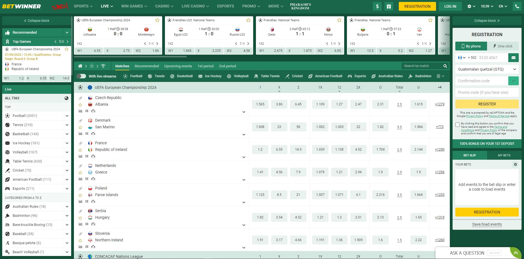Image resolution: width=524 pixels, height=259 pixels.
Task: Expand the Football category in sidebar
Action: (x=67, y=116)
